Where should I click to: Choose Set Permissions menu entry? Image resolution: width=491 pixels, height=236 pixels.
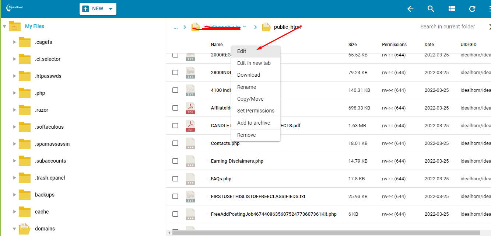pyautogui.click(x=256, y=111)
